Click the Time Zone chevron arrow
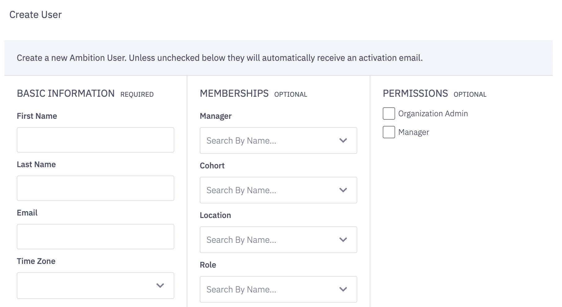The height and width of the screenshot is (307, 562). [160, 286]
